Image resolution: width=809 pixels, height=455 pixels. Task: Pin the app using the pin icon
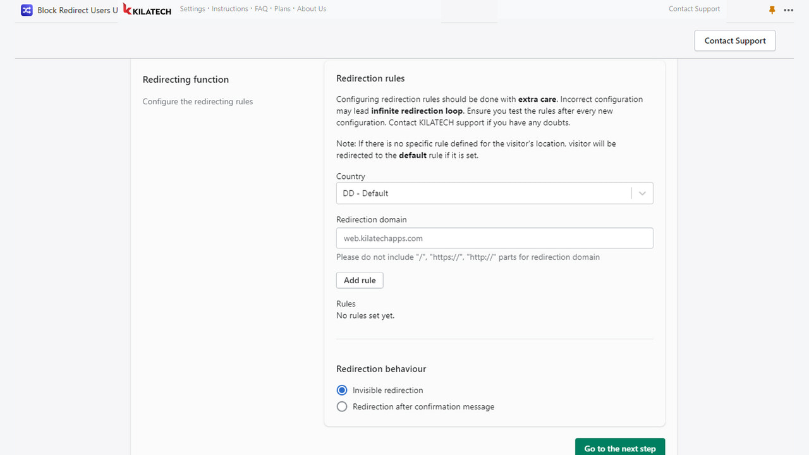[772, 10]
